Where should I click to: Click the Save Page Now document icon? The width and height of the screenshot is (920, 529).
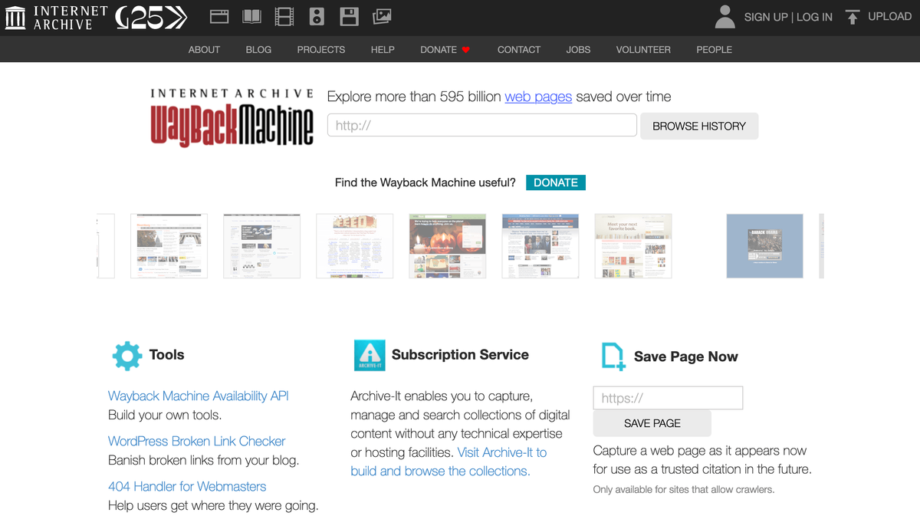(x=613, y=356)
